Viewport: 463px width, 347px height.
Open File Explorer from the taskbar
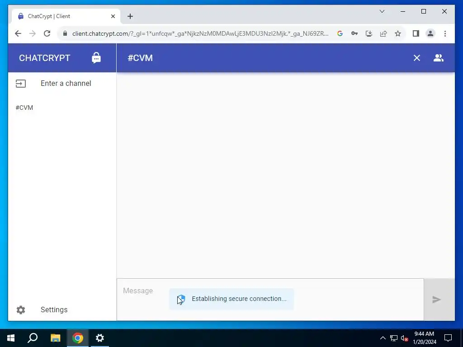pos(55,338)
